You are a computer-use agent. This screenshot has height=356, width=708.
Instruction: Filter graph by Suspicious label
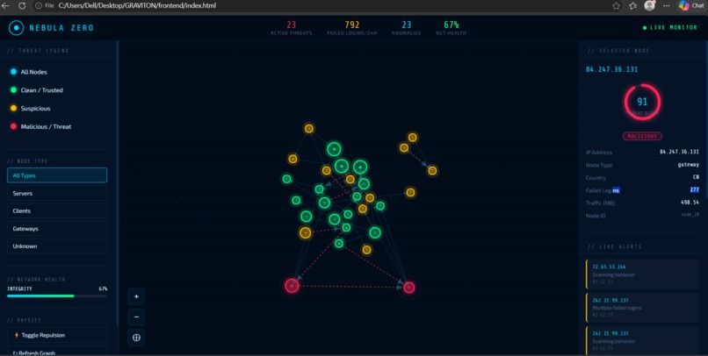(35, 108)
